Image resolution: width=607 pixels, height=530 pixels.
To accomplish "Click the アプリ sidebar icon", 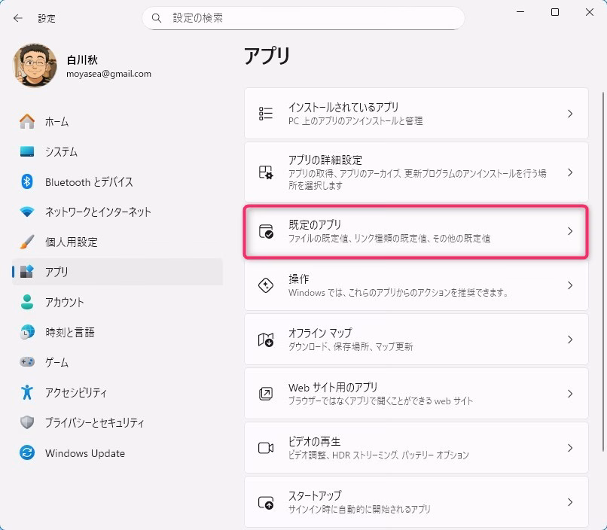I will click(27, 272).
